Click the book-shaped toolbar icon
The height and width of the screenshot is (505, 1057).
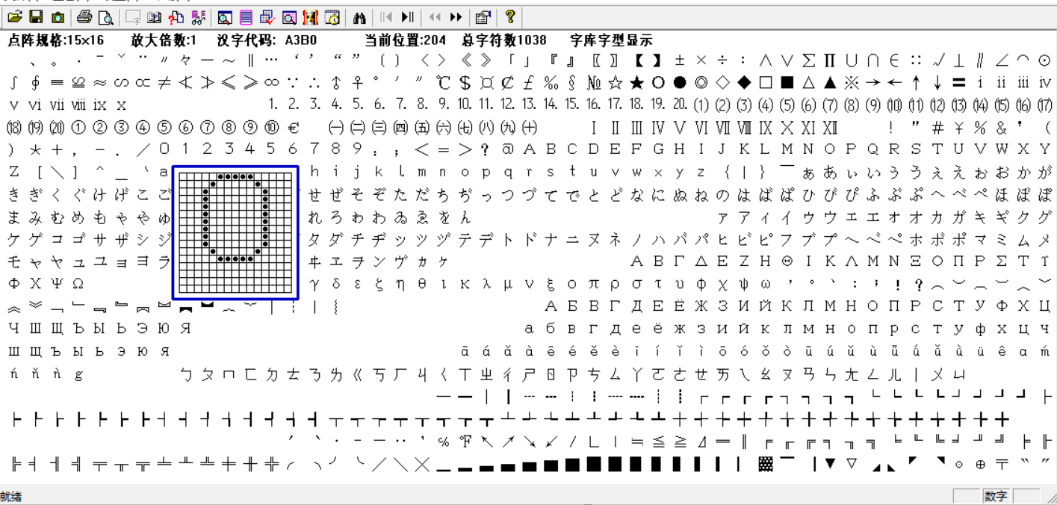coord(152,13)
